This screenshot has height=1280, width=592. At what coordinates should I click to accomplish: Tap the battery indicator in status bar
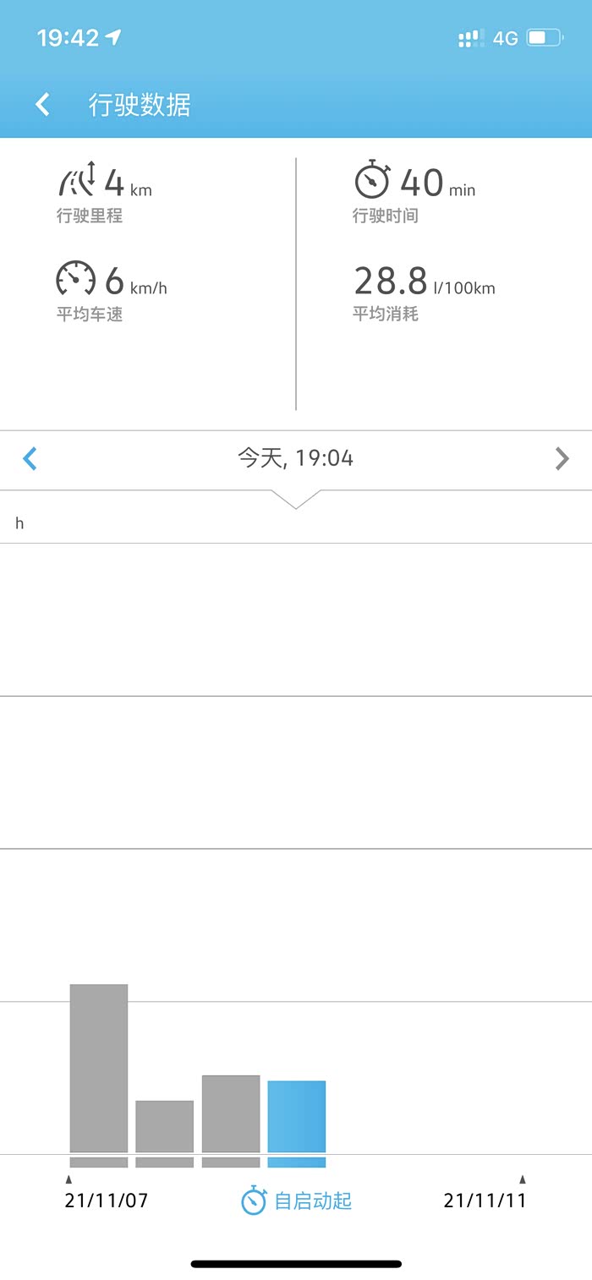click(x=545, y=37)
